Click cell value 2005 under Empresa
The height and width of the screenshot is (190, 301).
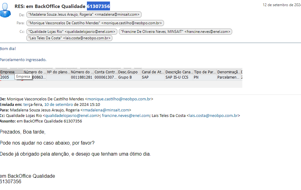click(5, 77)
